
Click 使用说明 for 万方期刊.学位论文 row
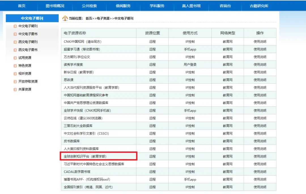(260, 57)
